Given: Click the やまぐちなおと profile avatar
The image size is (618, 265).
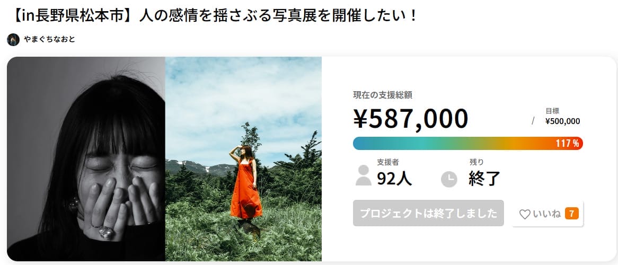Looking at the screenshot, I should pos(13,39).
